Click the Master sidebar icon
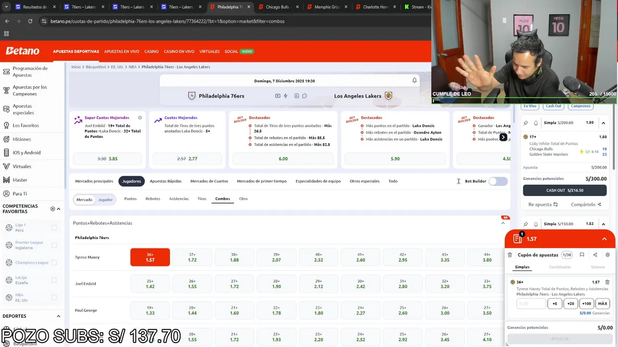618x347 pixels. pyautogui.click(x=6, y=180)
